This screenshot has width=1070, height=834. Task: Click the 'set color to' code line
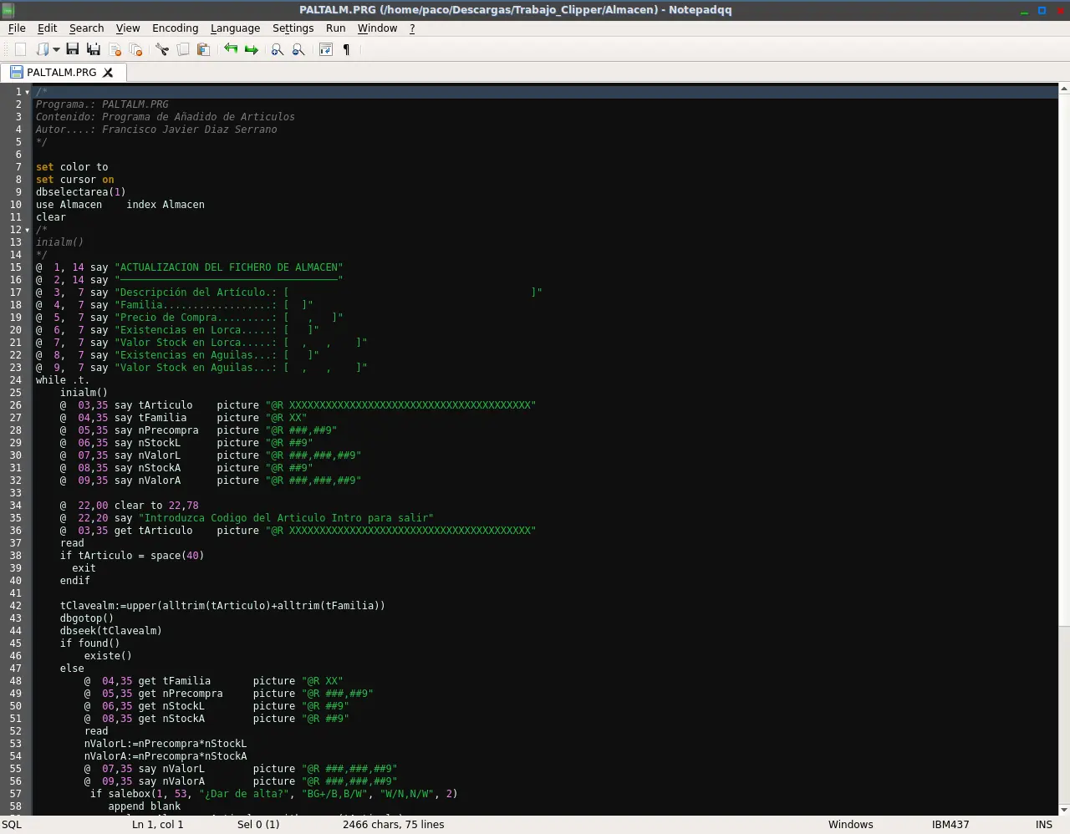coord(72,167)
